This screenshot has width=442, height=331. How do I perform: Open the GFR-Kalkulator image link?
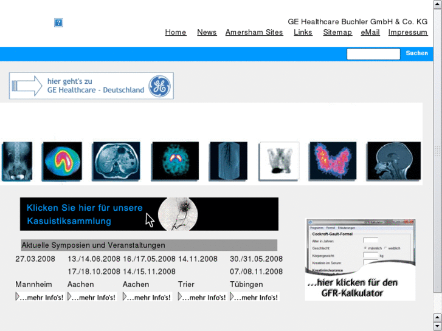(x=360, y=259)
